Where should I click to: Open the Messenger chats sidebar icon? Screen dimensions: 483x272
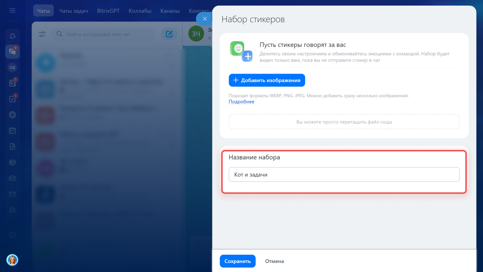12,51
